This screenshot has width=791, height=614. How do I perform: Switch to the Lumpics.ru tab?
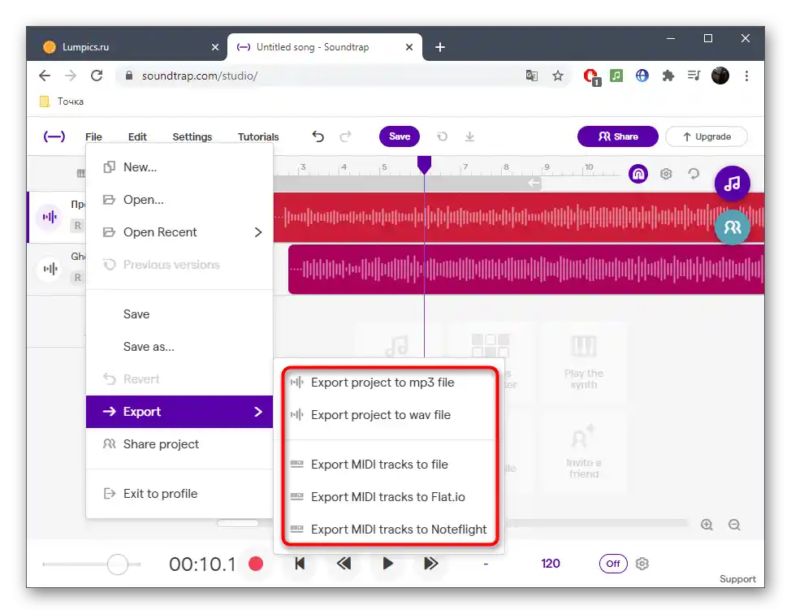point(132,47)
